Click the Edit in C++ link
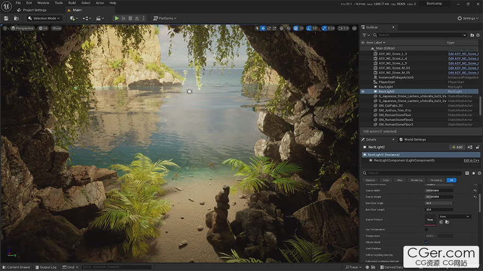The width and height of the screenshot is (483, 271). 471,160
